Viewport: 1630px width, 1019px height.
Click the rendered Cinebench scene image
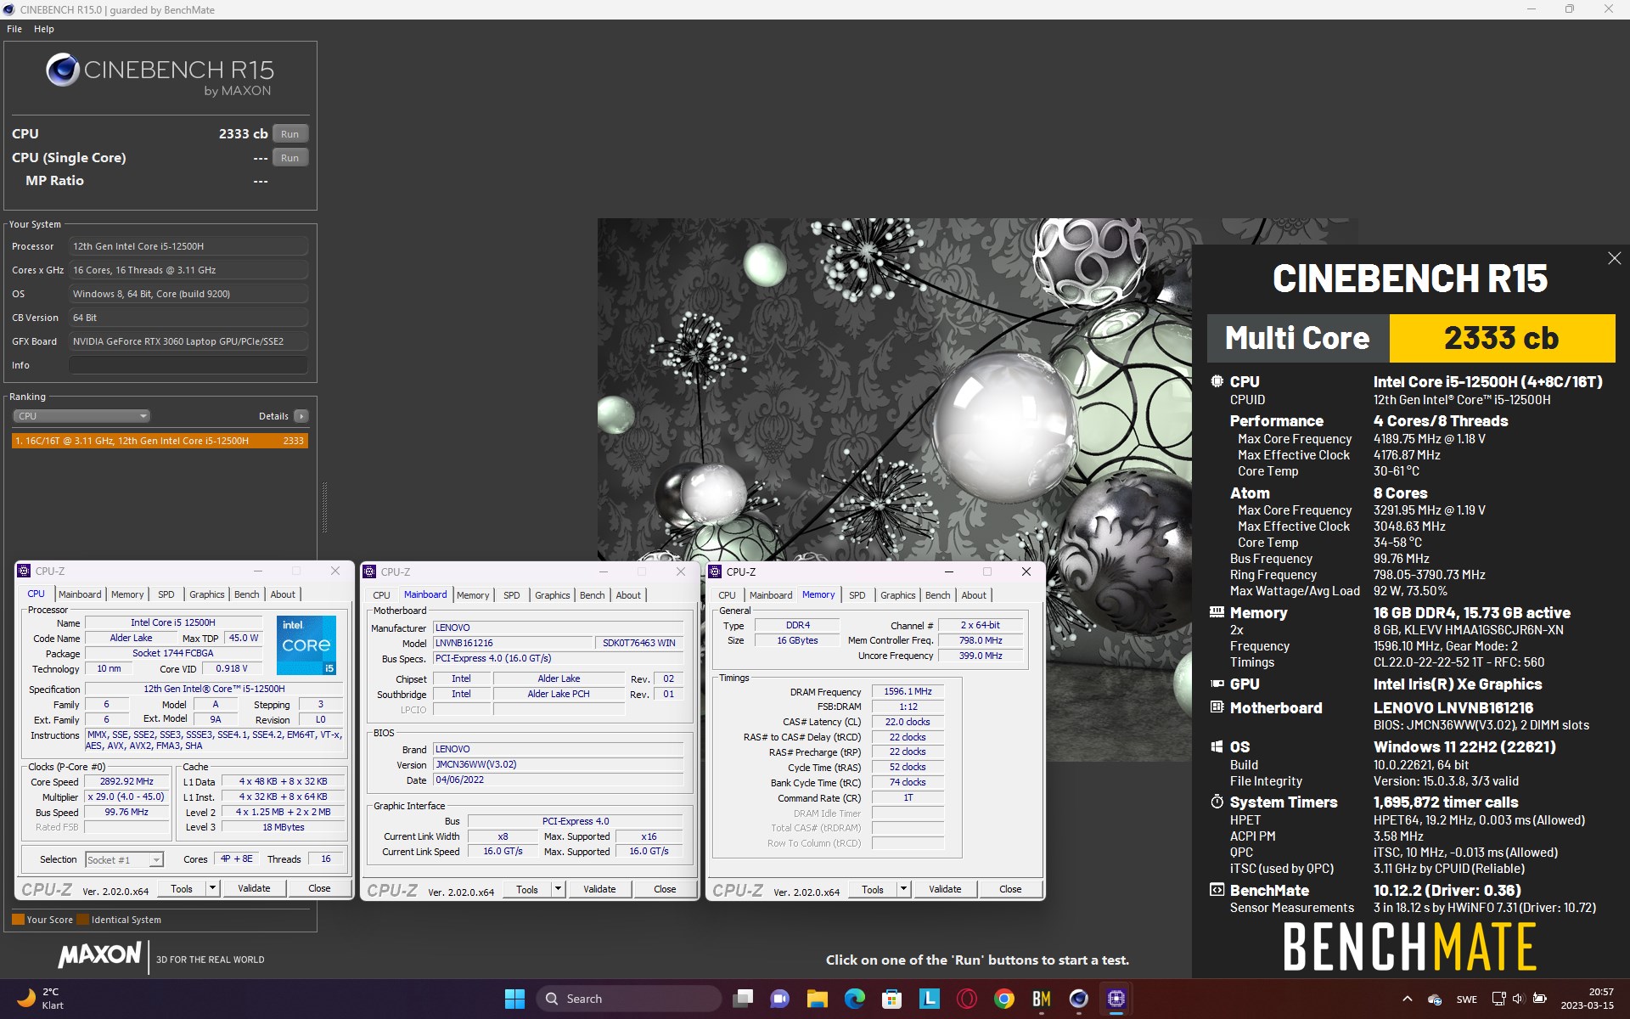coord(895,389)
